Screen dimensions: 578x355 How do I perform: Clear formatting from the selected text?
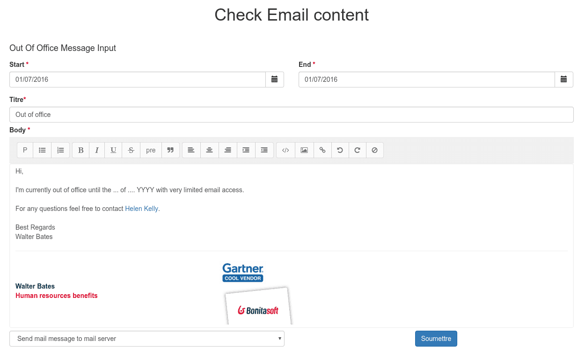coord(374,150)
